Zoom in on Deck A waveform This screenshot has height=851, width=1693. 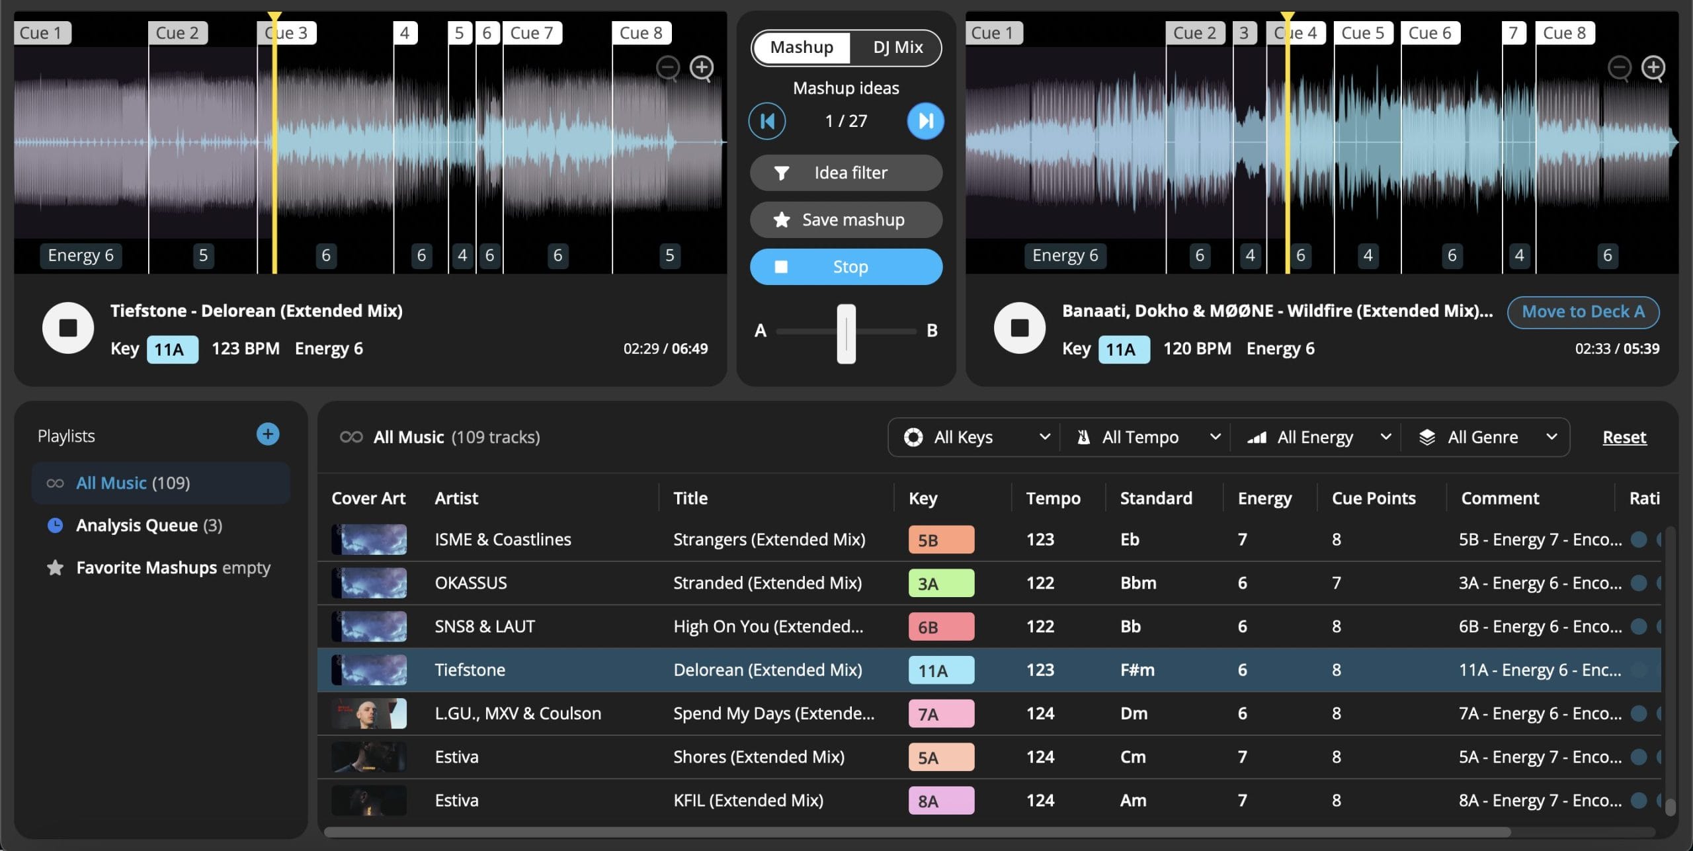coord(701,67)
